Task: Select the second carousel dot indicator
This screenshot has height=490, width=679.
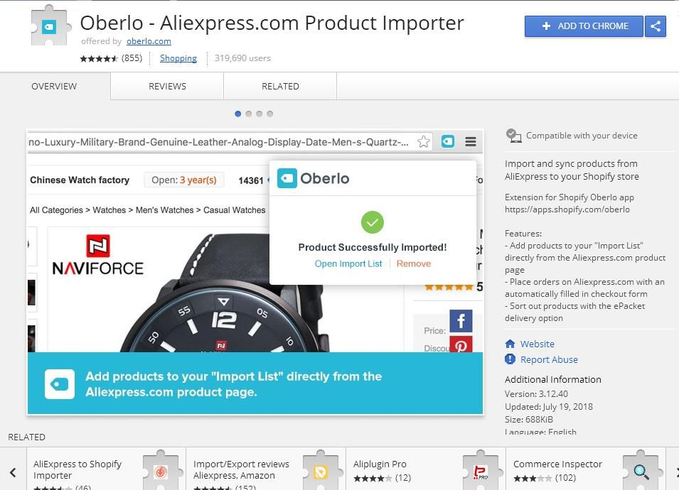Action: click(249, 114)
